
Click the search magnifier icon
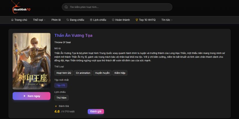coord(66,7)
